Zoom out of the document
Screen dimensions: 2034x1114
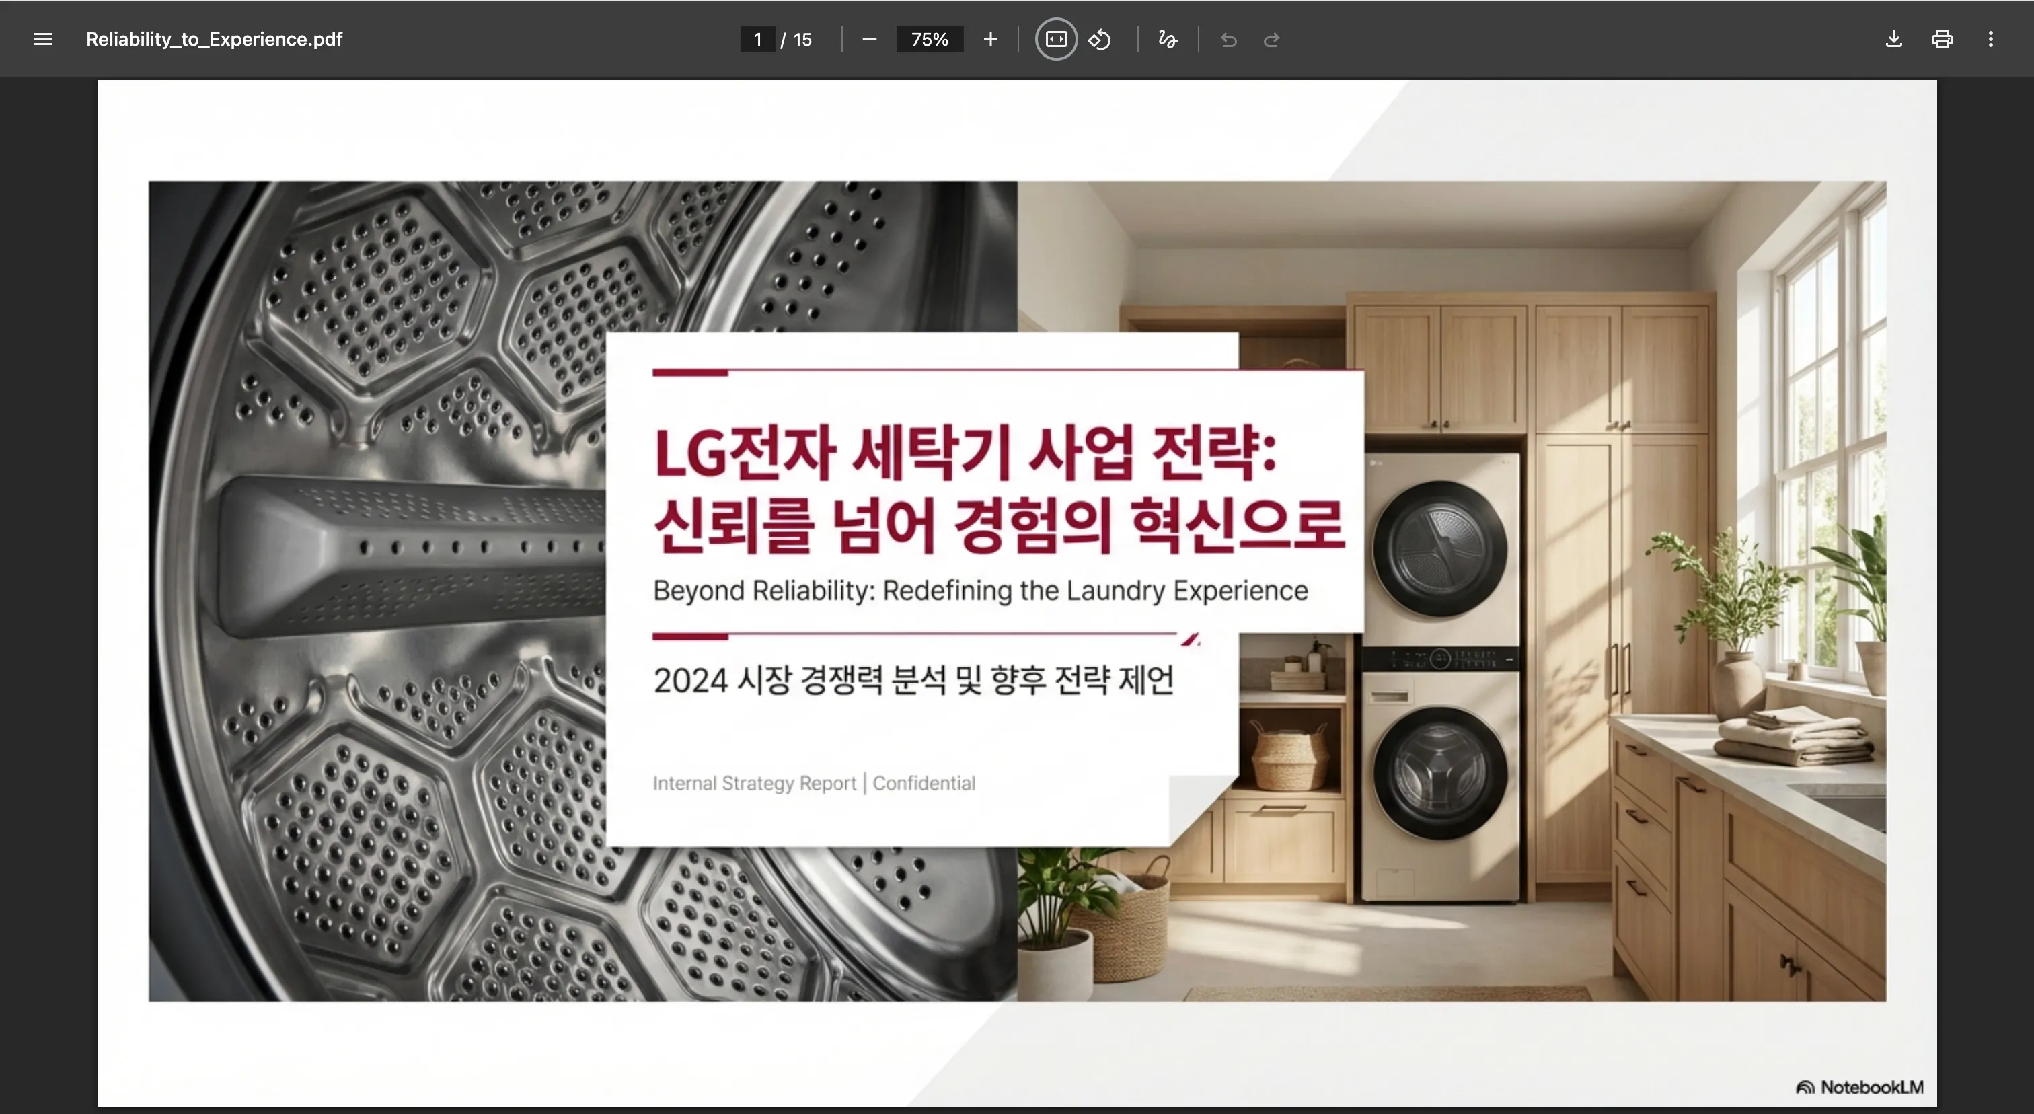(869, 39)
